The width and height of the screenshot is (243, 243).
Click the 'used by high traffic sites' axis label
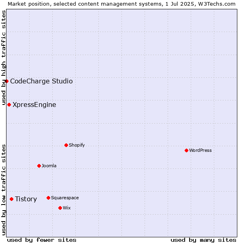click(3, 58)
